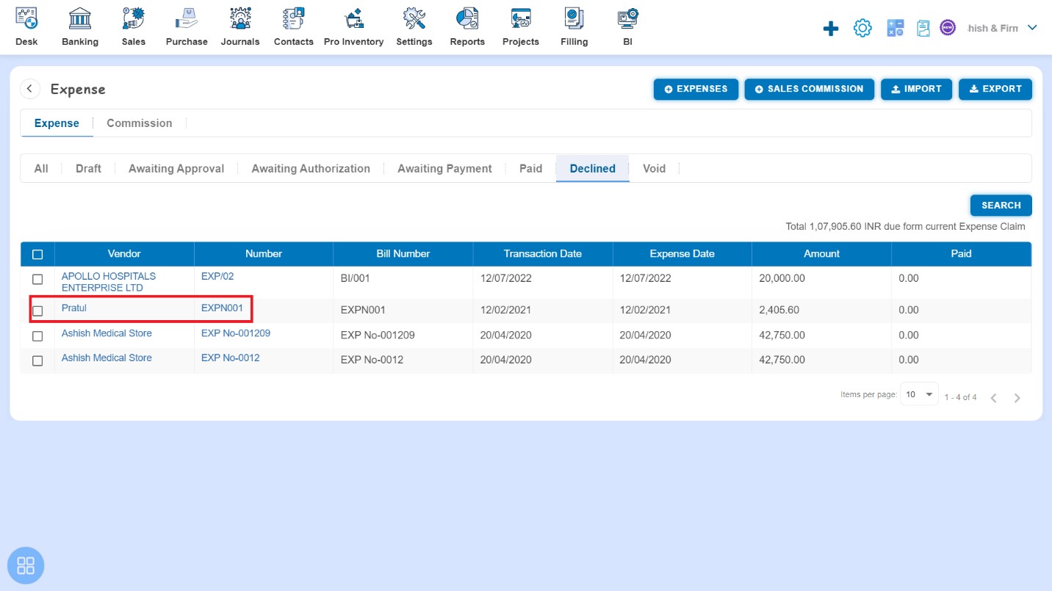
Task: Click the EXPENSES add button
Action: pyautogui.click(x=696, y=89)
